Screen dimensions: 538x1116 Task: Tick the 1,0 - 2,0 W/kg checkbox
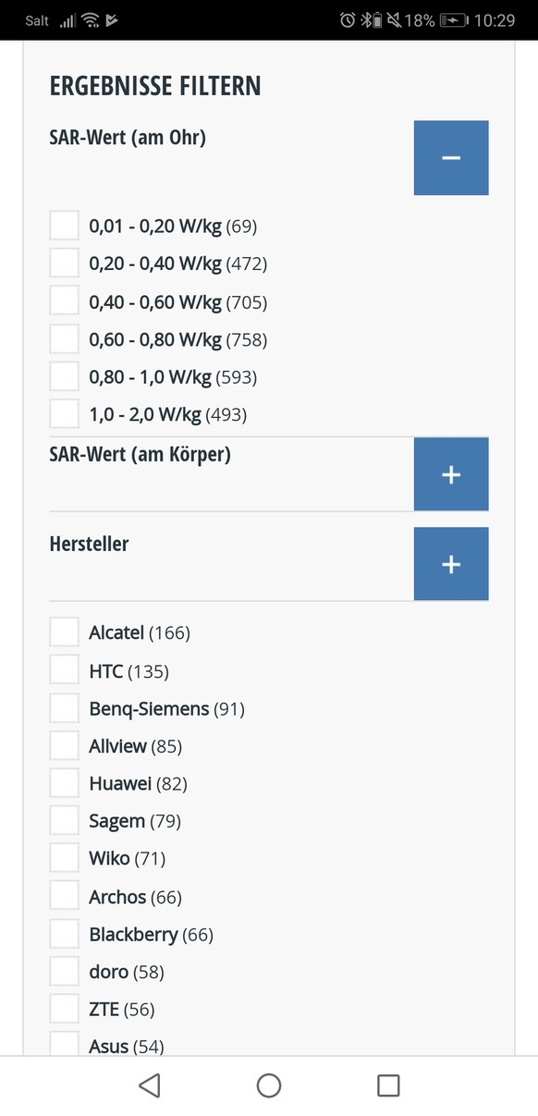(64, 414)
